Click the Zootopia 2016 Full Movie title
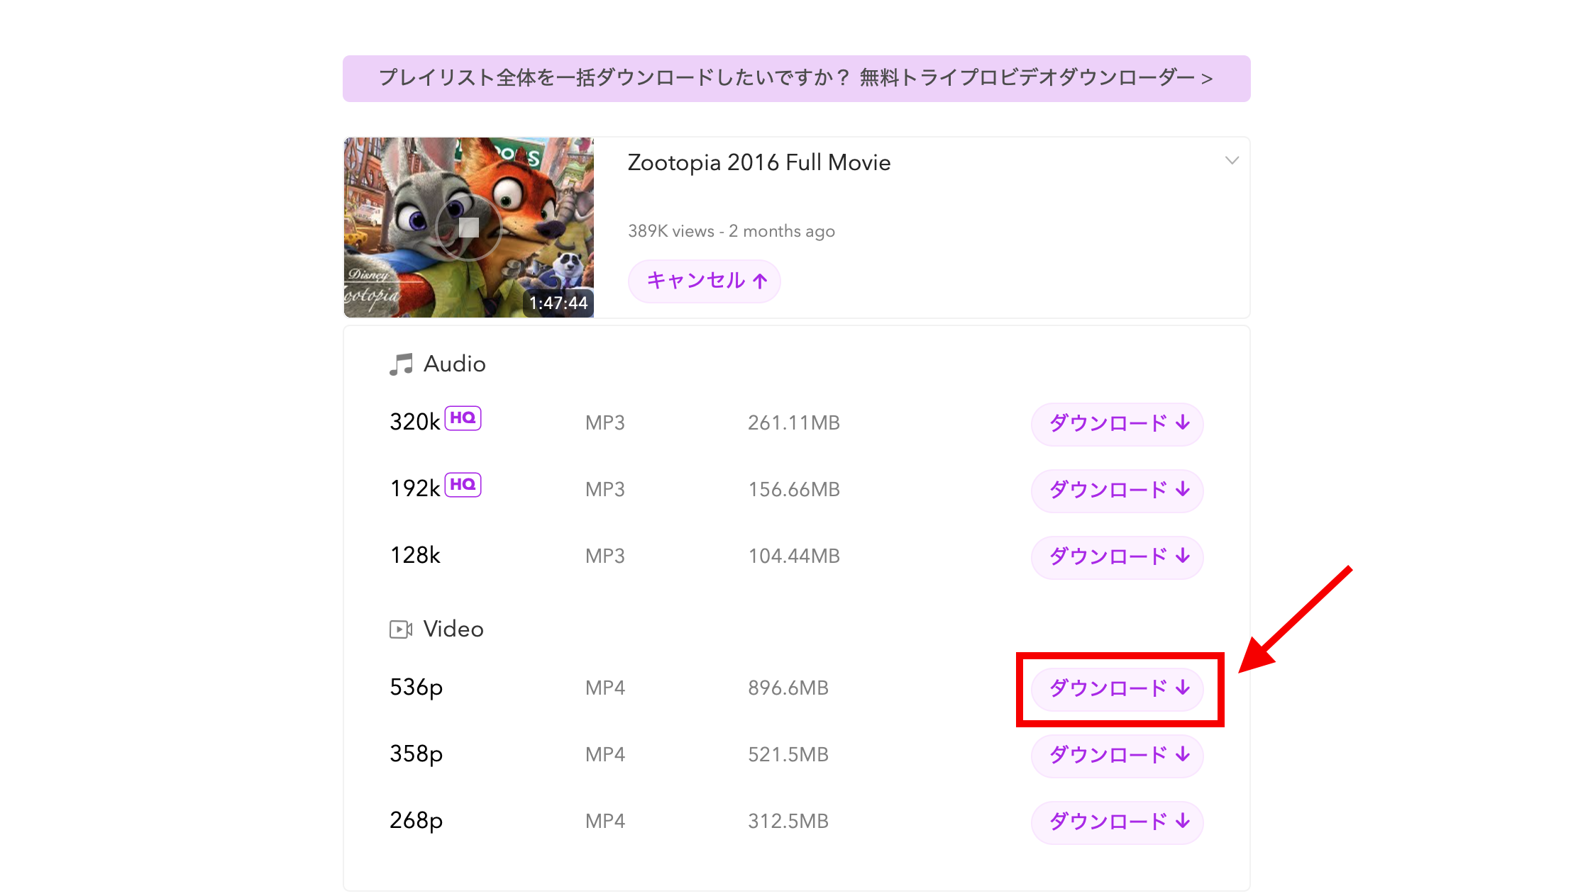Image resolution: width=1595 pixels, height=896 pixels. 759,162
